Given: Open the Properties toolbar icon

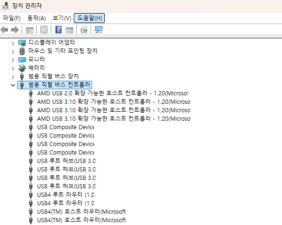Looking at the screenshot, I should pyautogui.click(x=44, y=30).
